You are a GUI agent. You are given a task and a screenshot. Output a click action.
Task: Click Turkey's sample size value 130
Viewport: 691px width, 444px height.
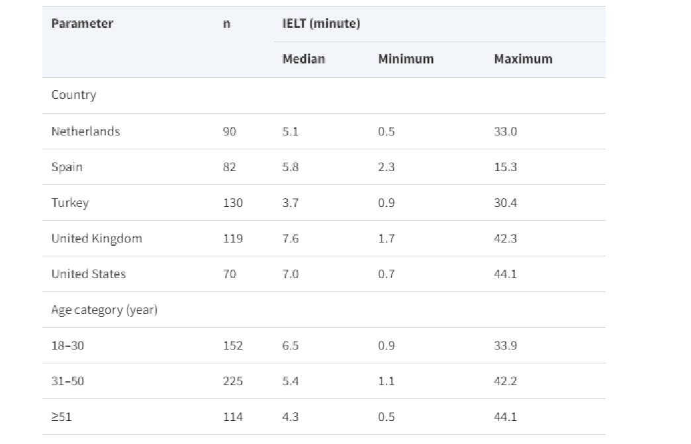pyautogui.click(x=233, y=203)
